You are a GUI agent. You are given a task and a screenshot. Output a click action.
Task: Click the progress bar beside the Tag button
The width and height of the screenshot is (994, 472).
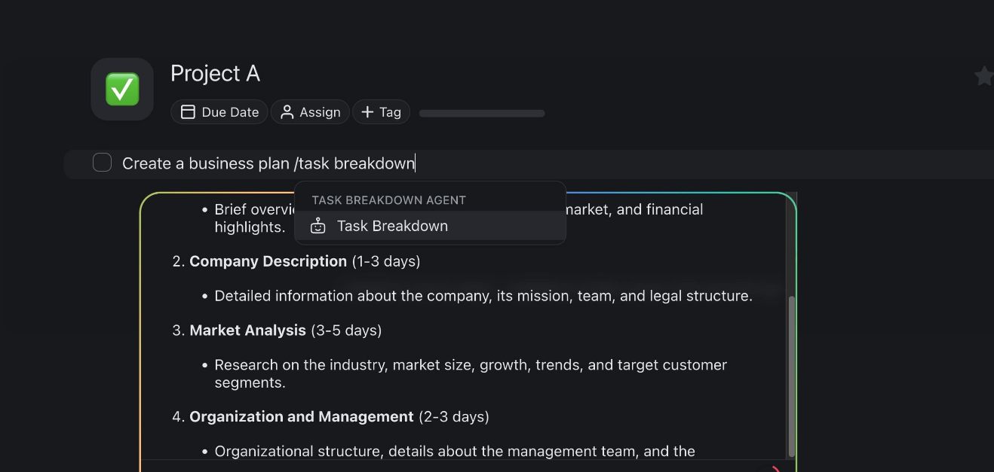click(x=481, y=113)
